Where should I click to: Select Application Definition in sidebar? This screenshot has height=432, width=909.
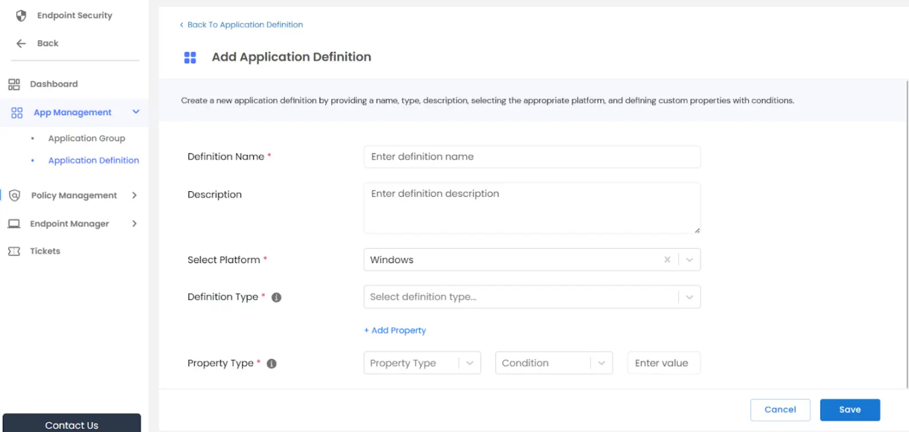click(93, 161)
